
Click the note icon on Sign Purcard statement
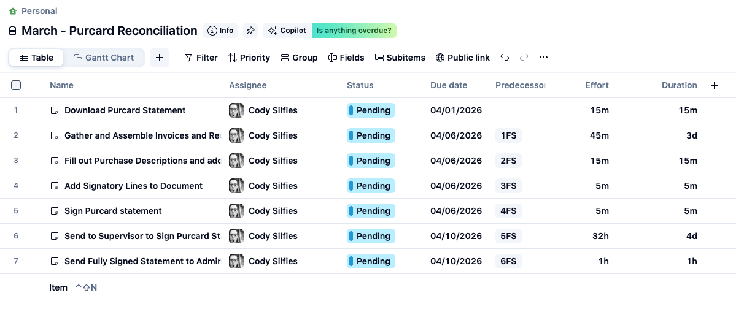click(x=55, y=211)
